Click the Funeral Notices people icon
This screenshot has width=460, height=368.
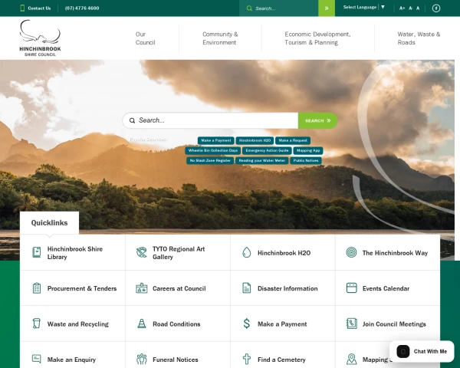142,359
